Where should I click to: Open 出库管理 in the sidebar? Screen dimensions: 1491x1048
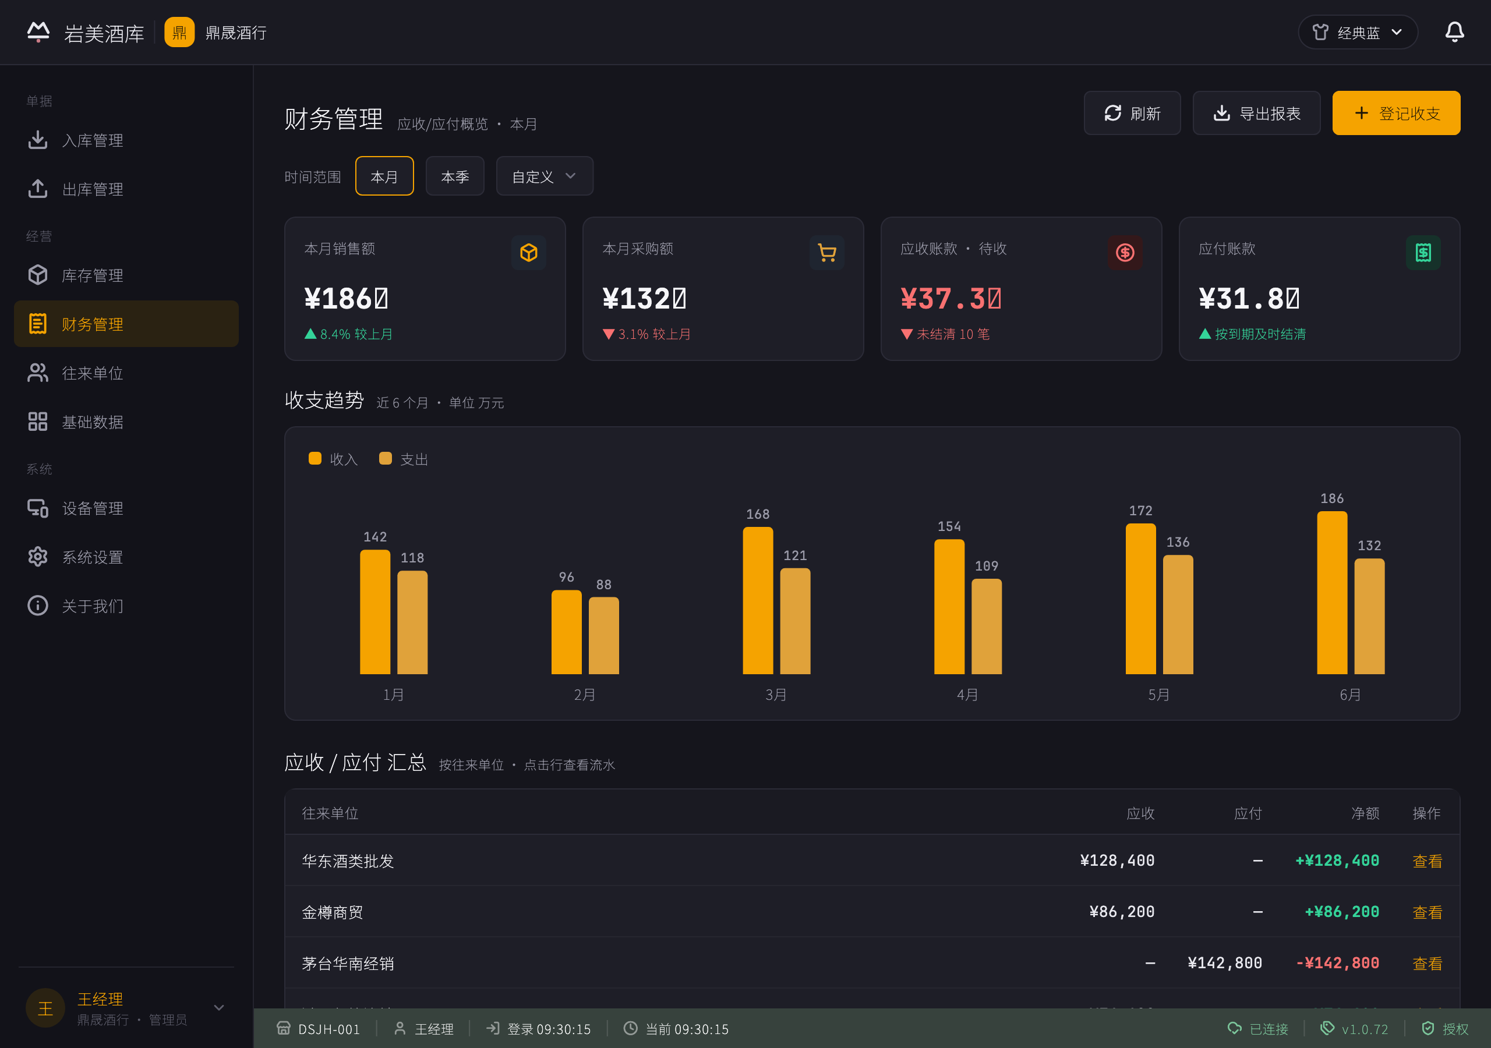coord(126,188)
